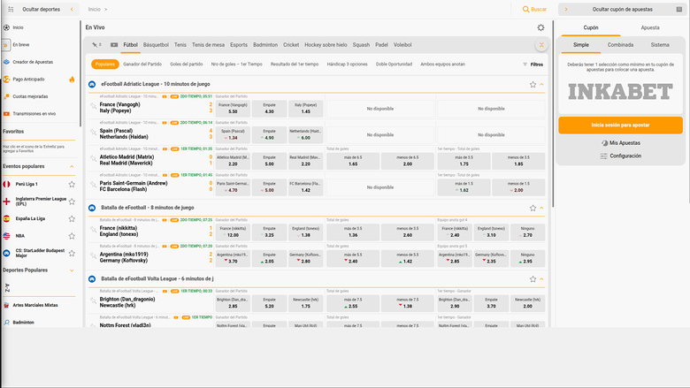Screen dimensions: 690x388
Task: Click the Pago Anticipado sidebar icon
Action: pos(7,79)
